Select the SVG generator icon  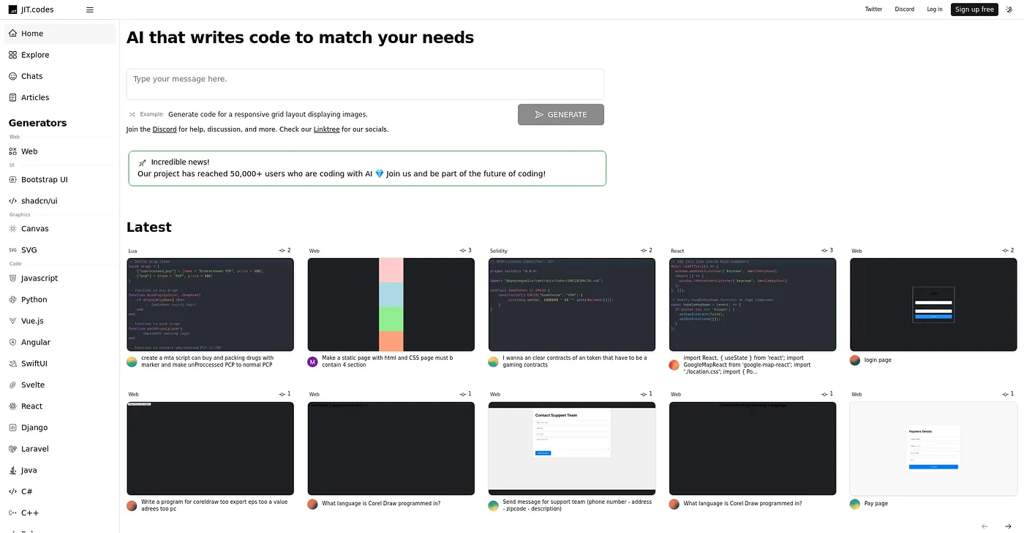[x=13, y=250]
